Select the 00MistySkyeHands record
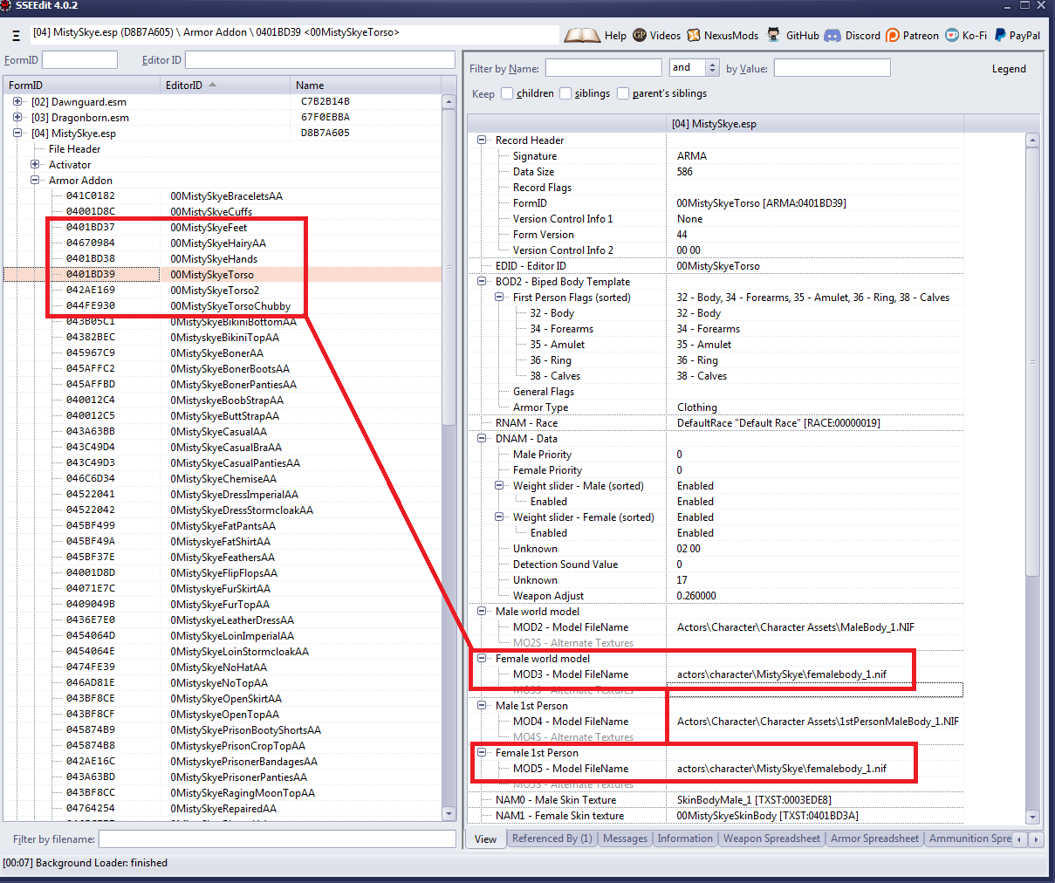This screenshot has width=1055, height=883. pos(214,259)
